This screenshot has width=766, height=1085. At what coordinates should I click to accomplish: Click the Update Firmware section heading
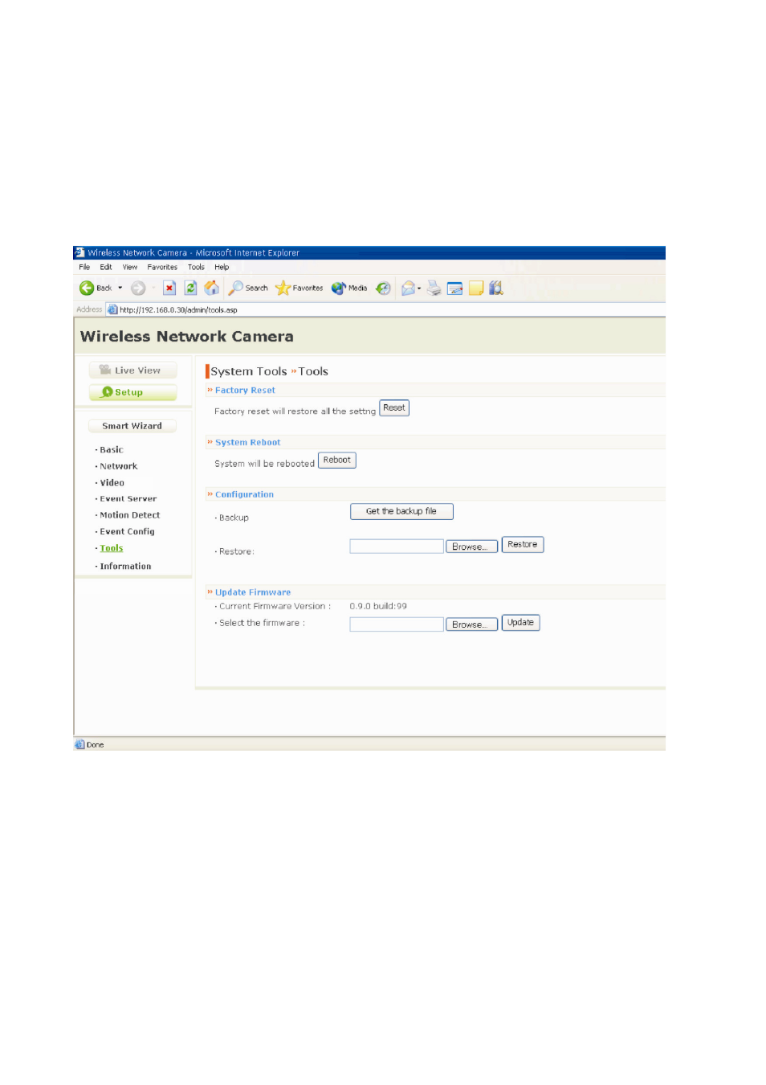[x=253, y=592]
